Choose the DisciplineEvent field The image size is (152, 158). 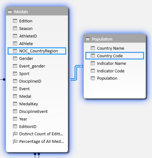pyautogui.click(x=37, y=111)
